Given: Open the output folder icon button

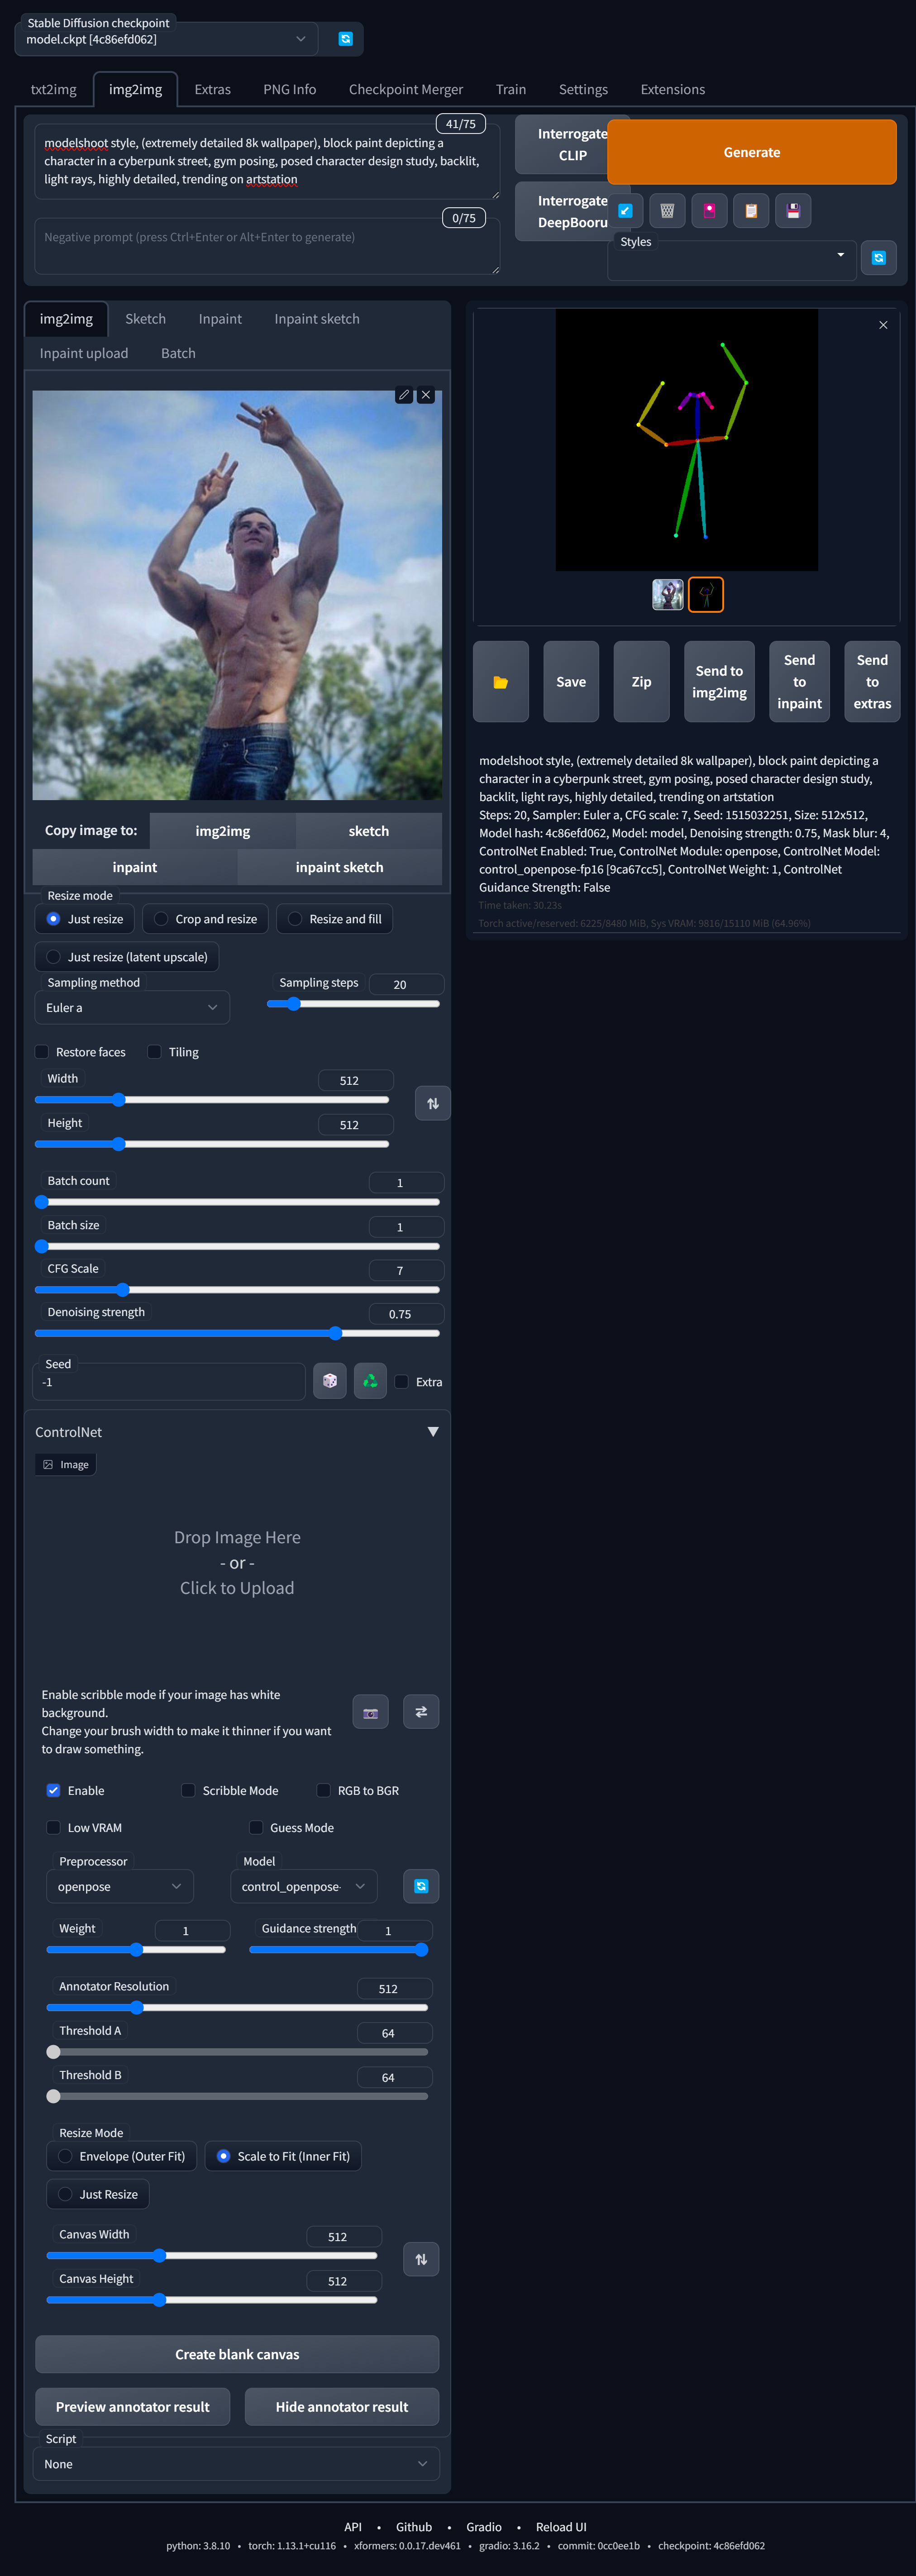Looking at the screenshot, I should click(501, 682).
